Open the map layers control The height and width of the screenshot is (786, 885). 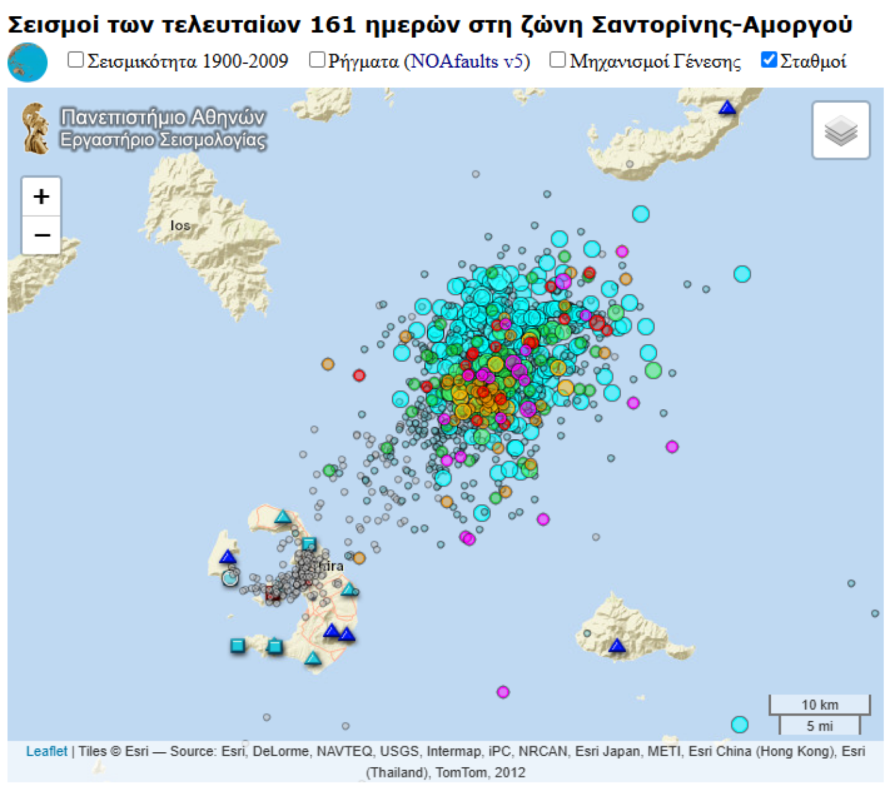pyautogui.click(x=841, y=130)
